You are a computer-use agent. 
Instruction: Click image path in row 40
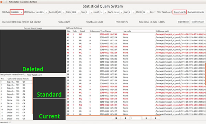pos(180,34)
